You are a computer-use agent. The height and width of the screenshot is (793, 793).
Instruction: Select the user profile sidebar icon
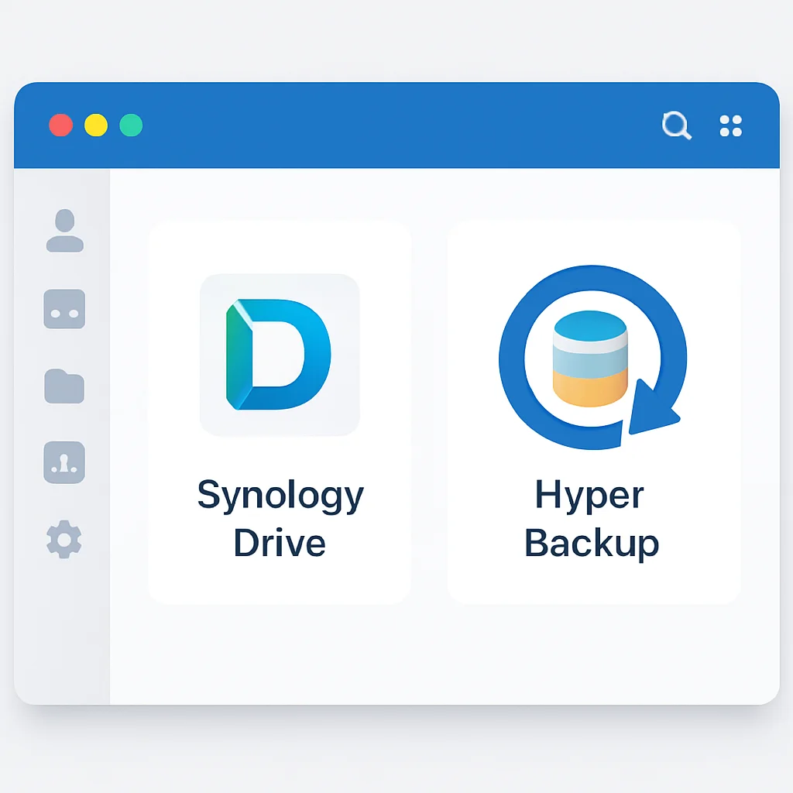[x=65, y=231]
